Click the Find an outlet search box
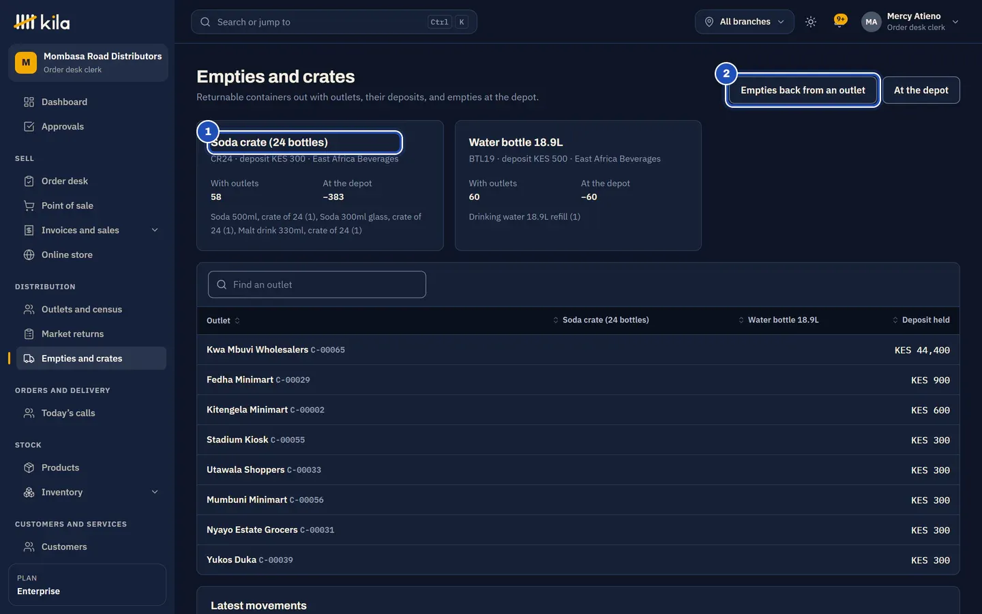The width and height of the screenshot is (982, 614). click(x=317, y=284)
